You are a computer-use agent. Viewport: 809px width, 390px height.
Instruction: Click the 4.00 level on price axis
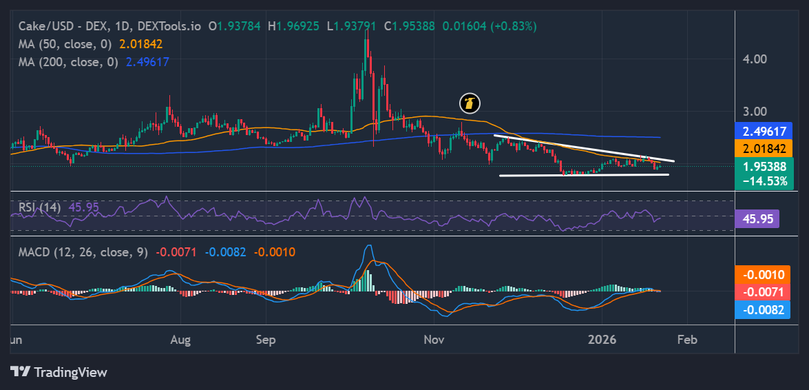754,59
